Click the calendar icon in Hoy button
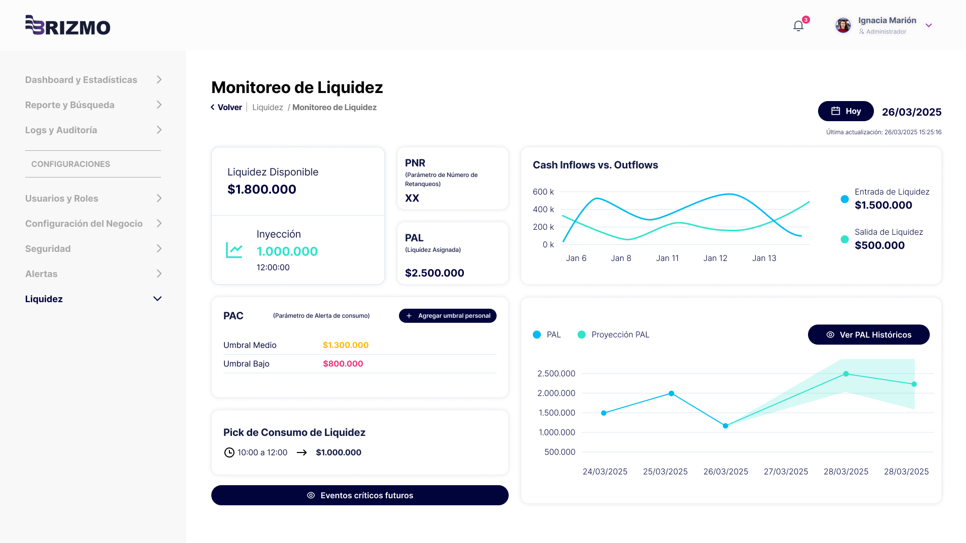 click(x=836, y=111)
